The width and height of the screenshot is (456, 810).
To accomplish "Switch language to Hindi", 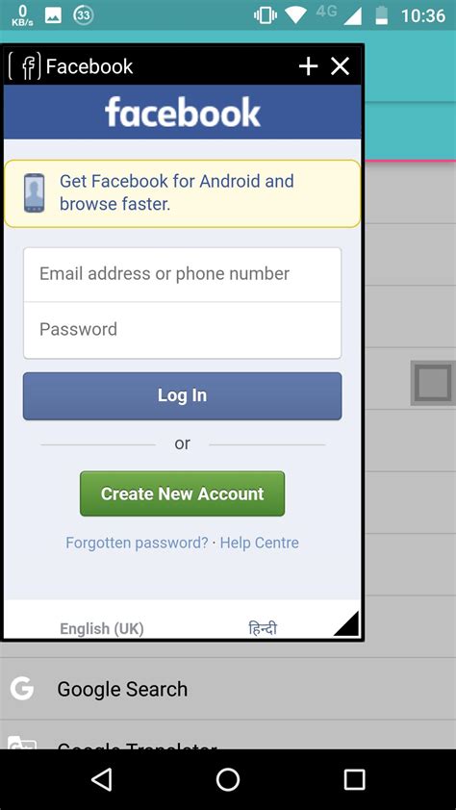I will pos(263,628).
